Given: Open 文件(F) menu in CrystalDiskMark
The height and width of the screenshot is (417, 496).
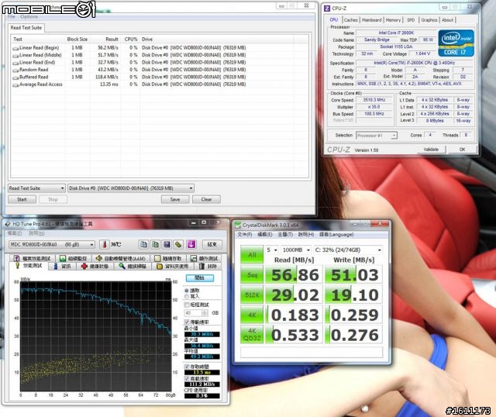Looking at the screenshot, I should (x=245, y=234).
